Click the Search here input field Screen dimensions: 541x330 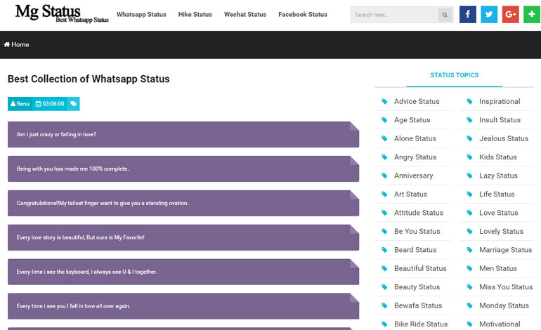point(394,15)
